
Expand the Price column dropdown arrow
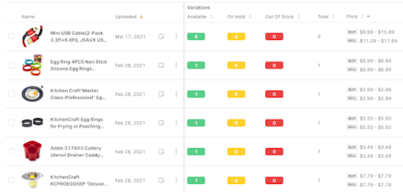tap(368, 17)
